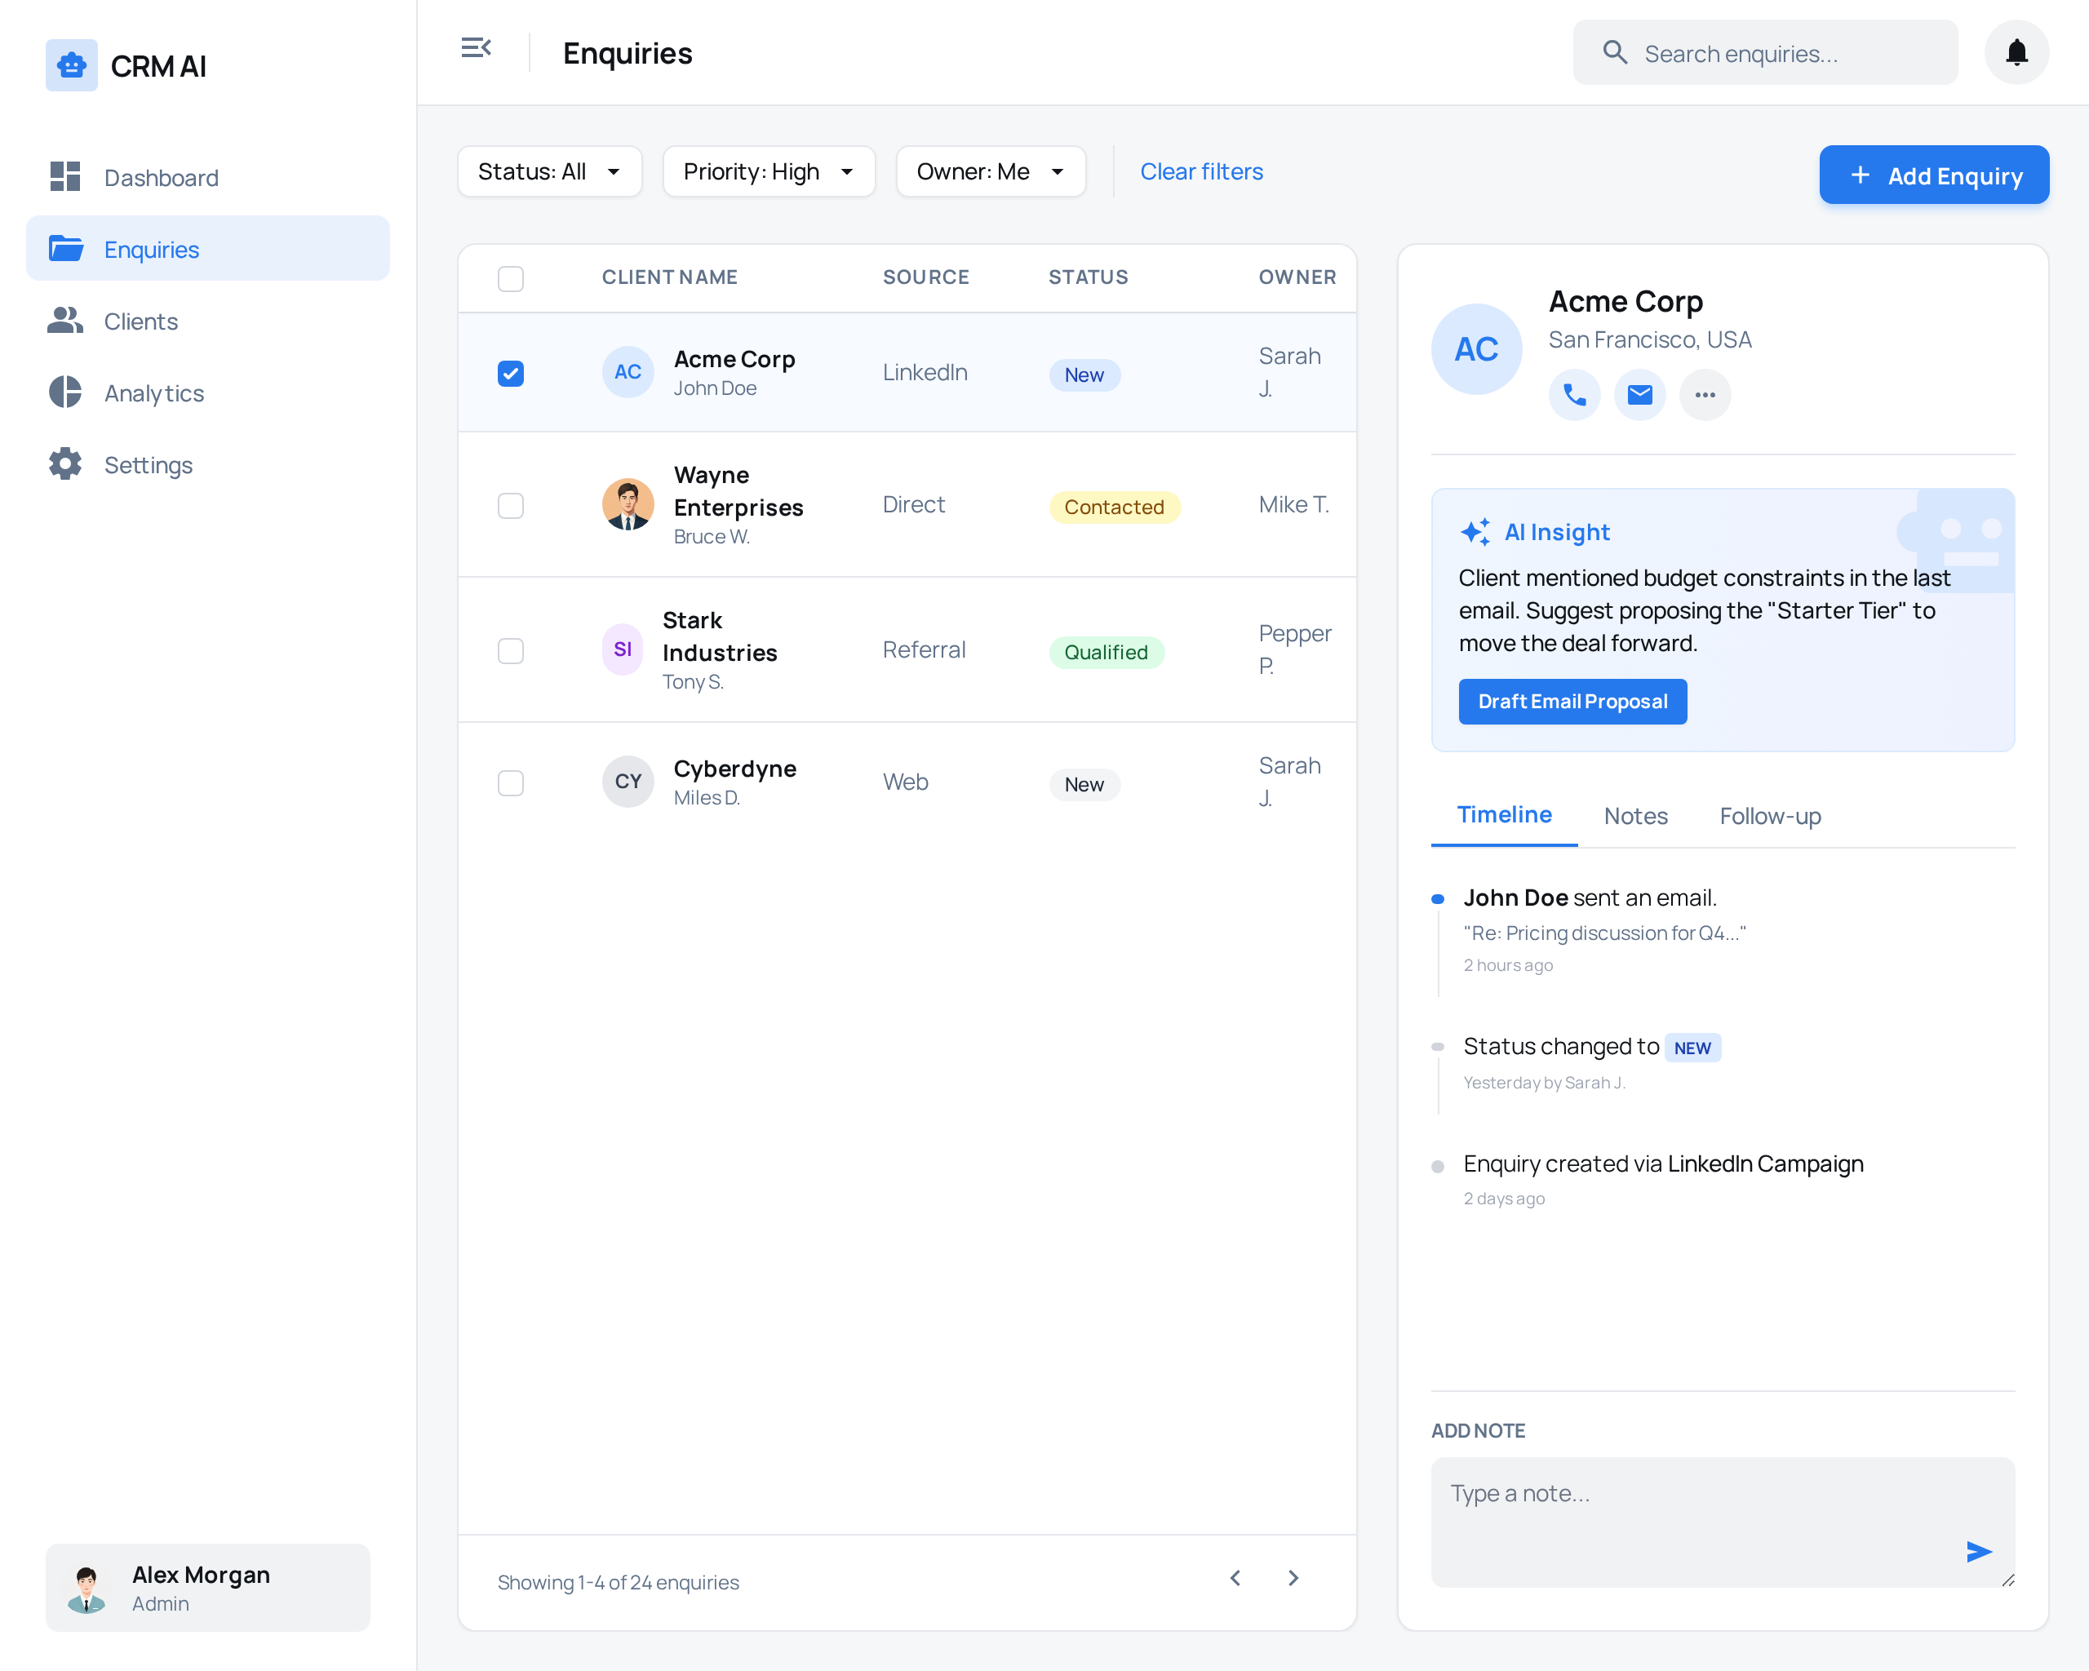Sort by the STATUS column header
This screenshot has width=2089, height=1671.
[x=1089, y=277]
